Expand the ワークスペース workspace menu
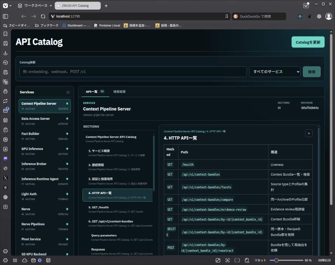Screen dimensions: 335x265 point(35,5)
